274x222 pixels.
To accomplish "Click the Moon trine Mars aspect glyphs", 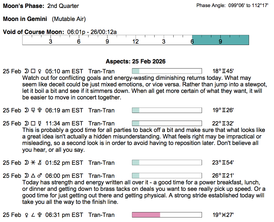I will pos(33,176).
